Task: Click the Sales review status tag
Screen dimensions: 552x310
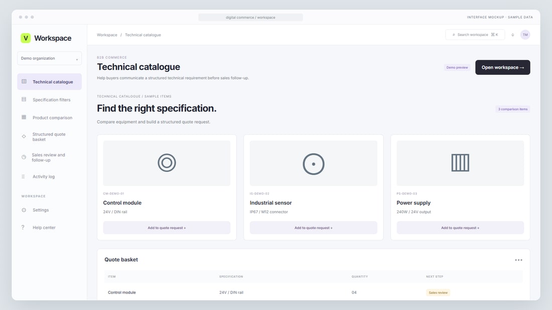Action: [438, 292]
